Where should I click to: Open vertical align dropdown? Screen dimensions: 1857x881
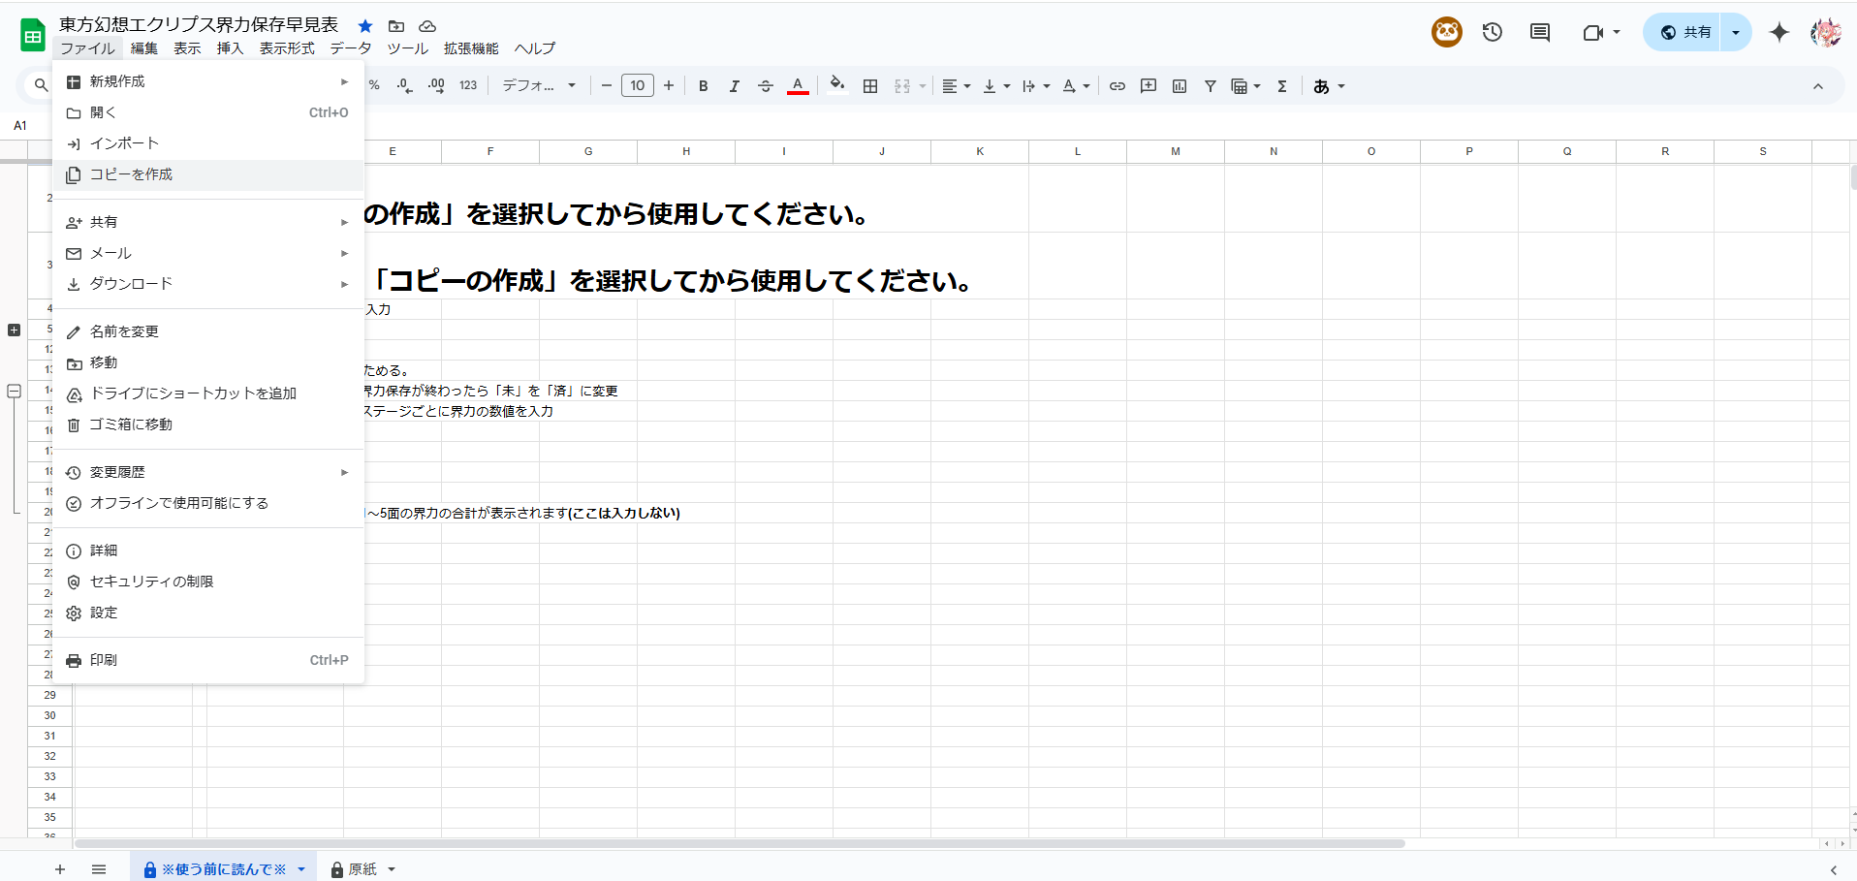click(995, 86)
